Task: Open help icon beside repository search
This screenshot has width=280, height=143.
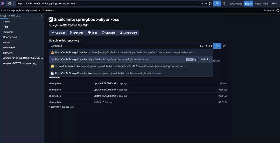Action: [x=224, y=46]
